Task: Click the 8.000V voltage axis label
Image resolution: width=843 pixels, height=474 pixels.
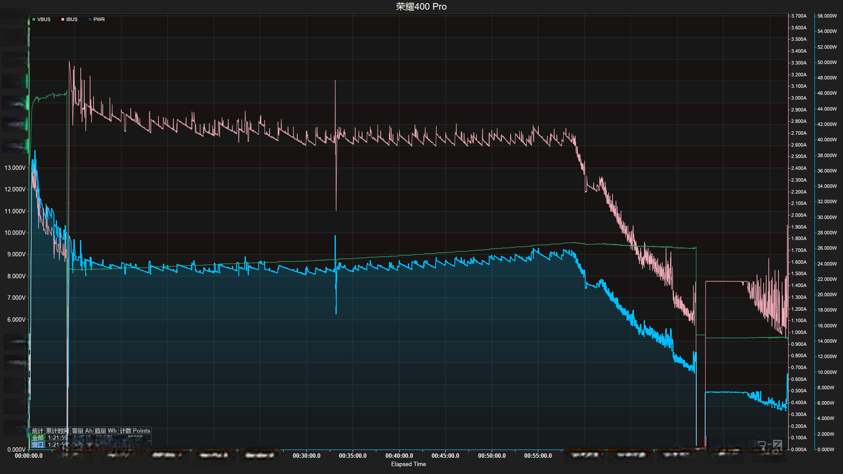Action: point(16,276)
